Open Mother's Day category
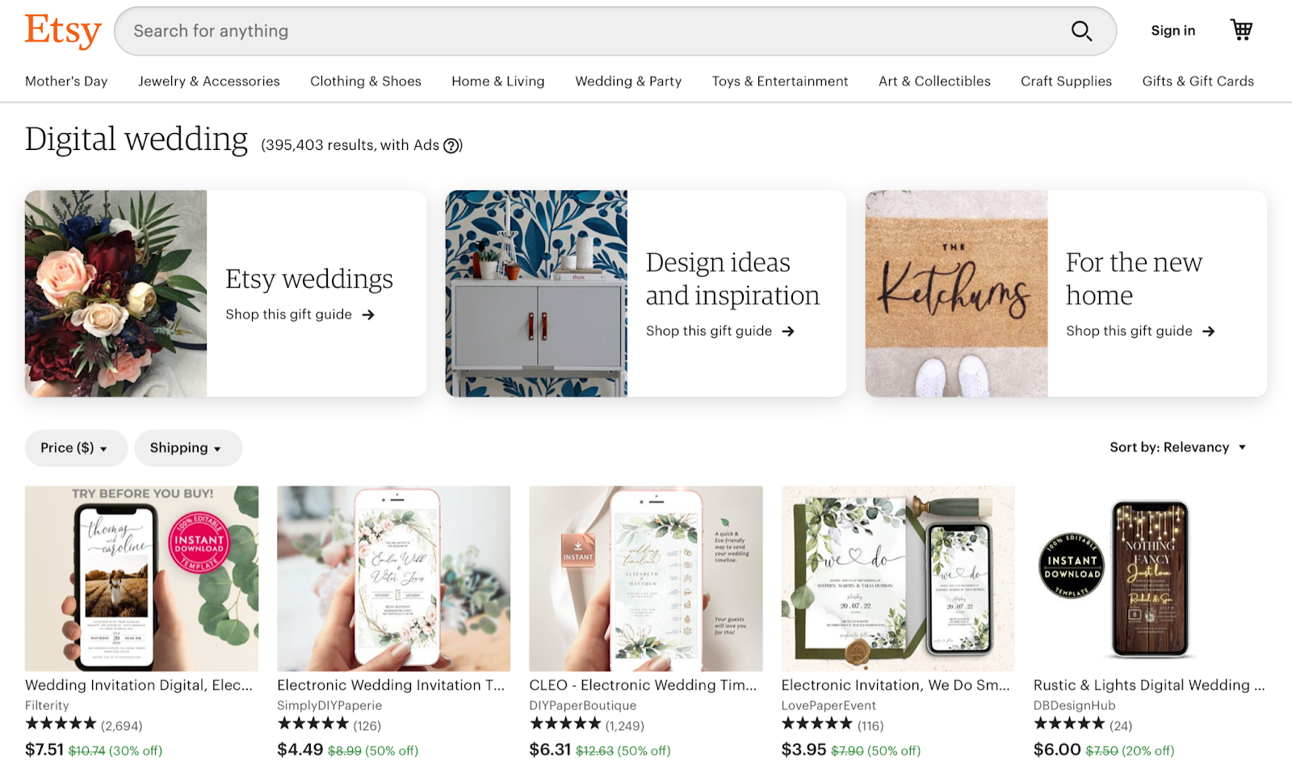The image size is (1292, 768). [x=66, y=81]
